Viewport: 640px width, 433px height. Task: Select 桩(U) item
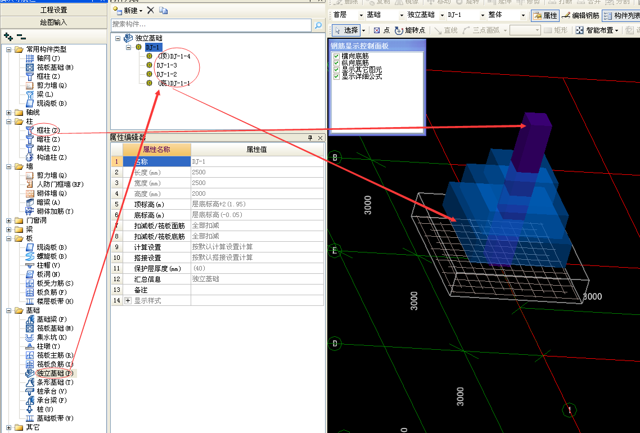39,409
